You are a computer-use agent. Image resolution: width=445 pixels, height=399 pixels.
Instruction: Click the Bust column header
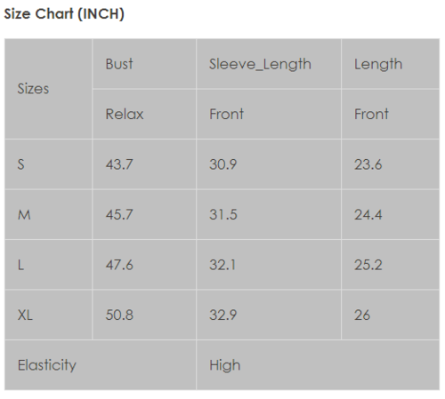click(144, 64)
